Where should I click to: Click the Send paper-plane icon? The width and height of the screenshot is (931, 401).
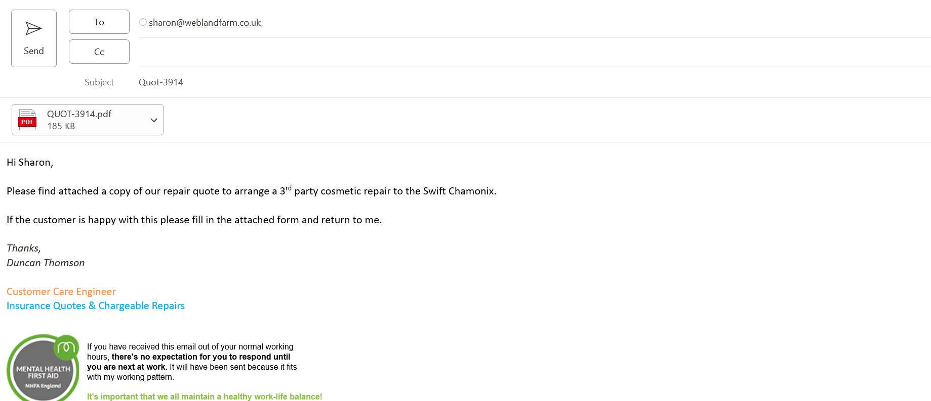point(33,29)
